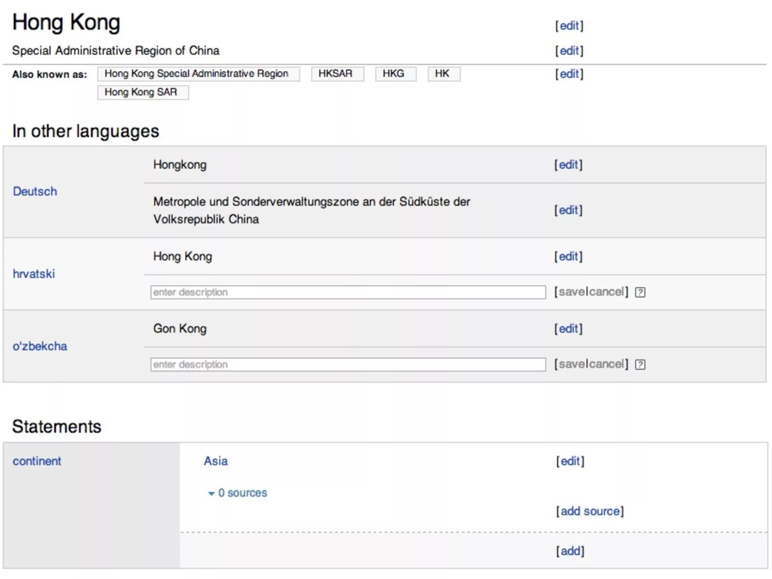Focus the o'zbekcha enter description field

pyautogui.click(x=347, y=365)
